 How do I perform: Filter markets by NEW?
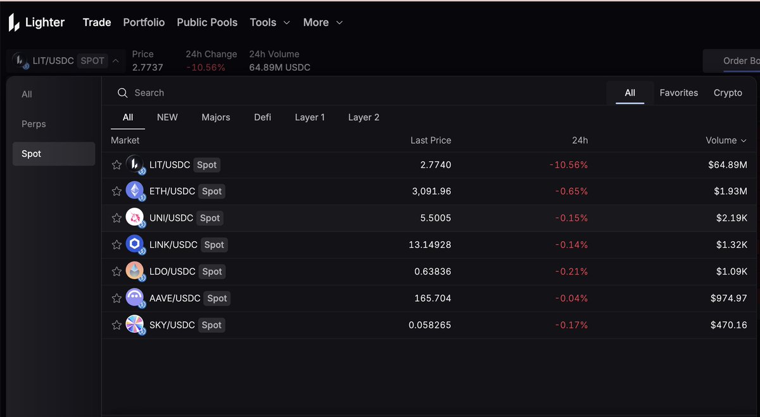click(167, 117)
